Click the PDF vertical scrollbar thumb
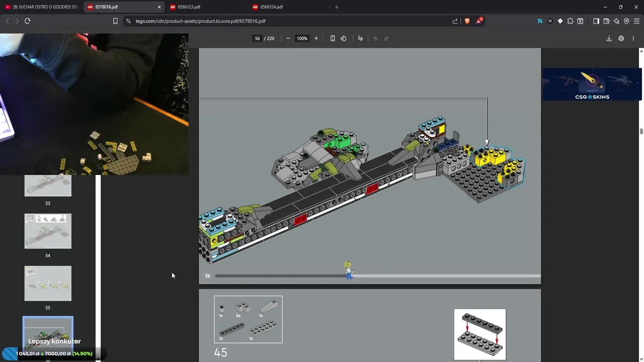 pos(641,131)
